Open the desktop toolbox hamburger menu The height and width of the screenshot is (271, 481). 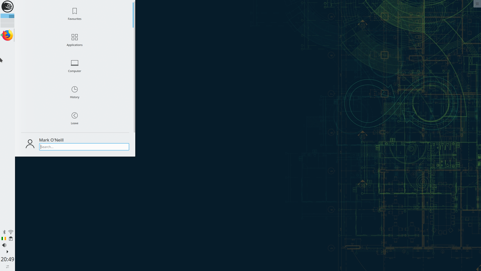click(477, 4)
